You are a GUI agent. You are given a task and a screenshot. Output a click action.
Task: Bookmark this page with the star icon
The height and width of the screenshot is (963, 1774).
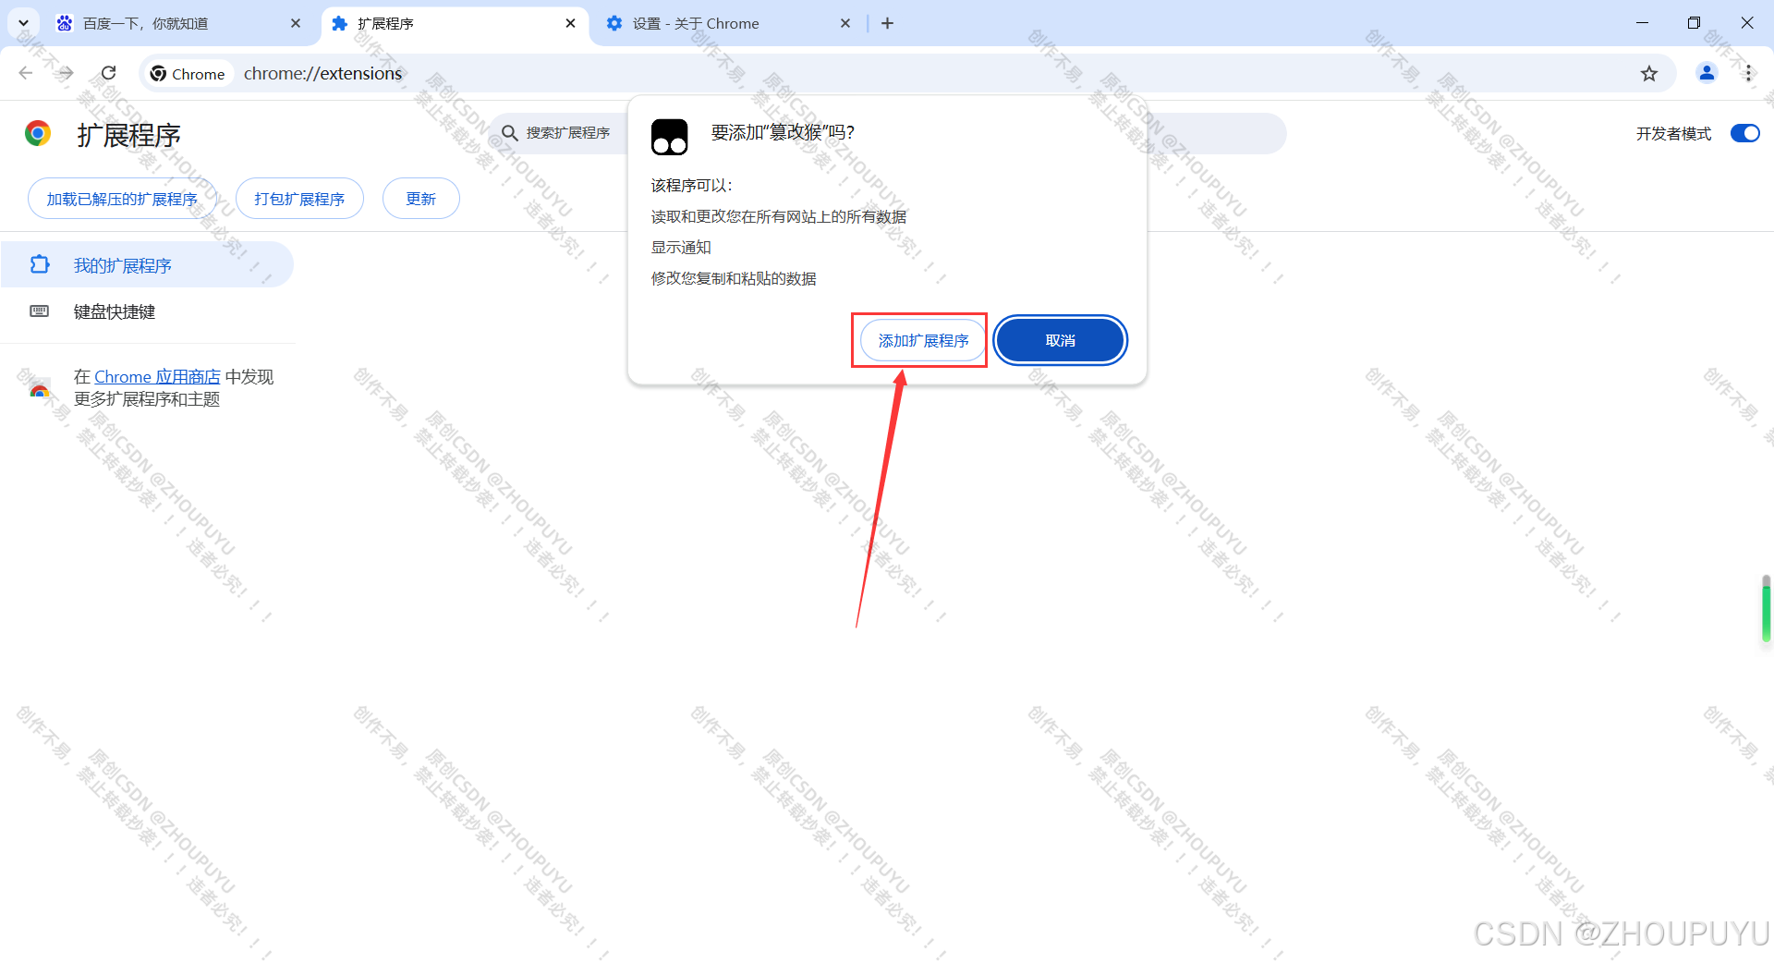(x=1648, y=74)
